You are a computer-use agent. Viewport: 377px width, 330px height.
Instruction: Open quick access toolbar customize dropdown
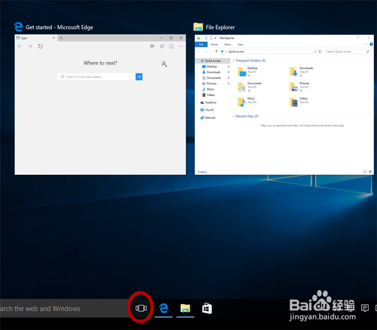[x=215, y=38]
